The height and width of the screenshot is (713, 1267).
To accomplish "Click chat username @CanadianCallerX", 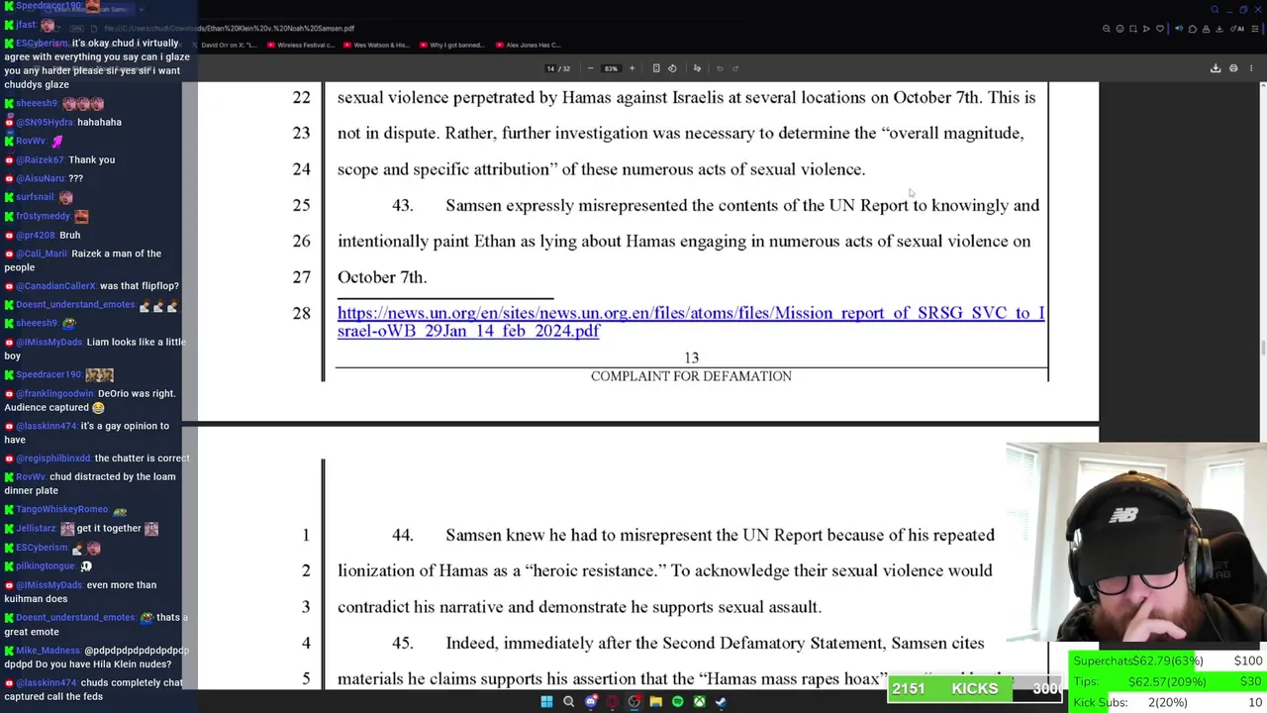I will (55, 286).
